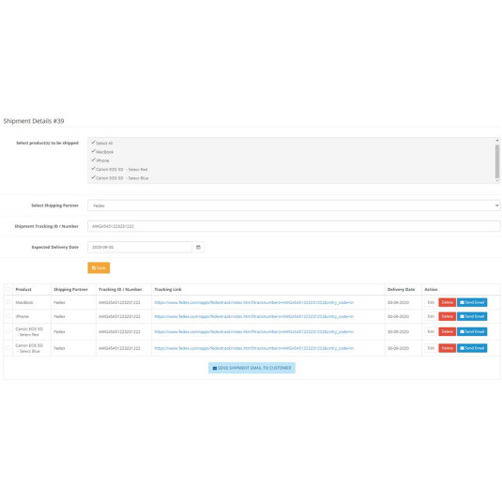Delete the iPhone shipment row
This screenshot has height=502, width=502.
pos(448,316)
